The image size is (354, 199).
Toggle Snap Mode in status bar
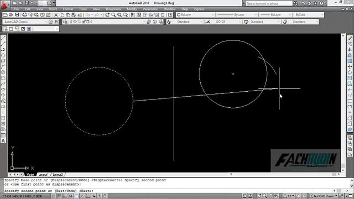[x=54, y=196]
